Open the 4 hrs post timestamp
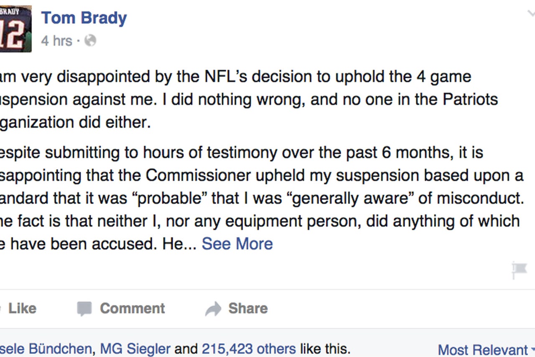Image resolution: width=535 pixels, height=357 pixels. point(56,41)
